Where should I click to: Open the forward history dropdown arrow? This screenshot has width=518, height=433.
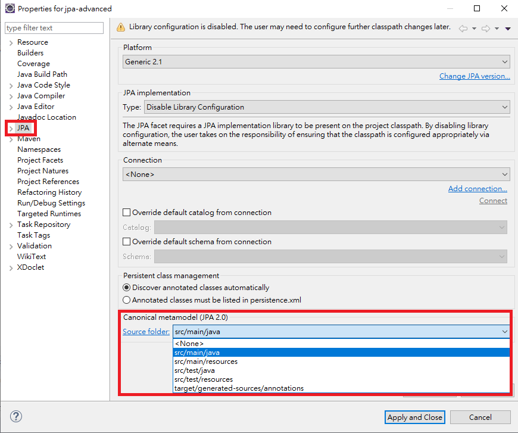[497, 29]
